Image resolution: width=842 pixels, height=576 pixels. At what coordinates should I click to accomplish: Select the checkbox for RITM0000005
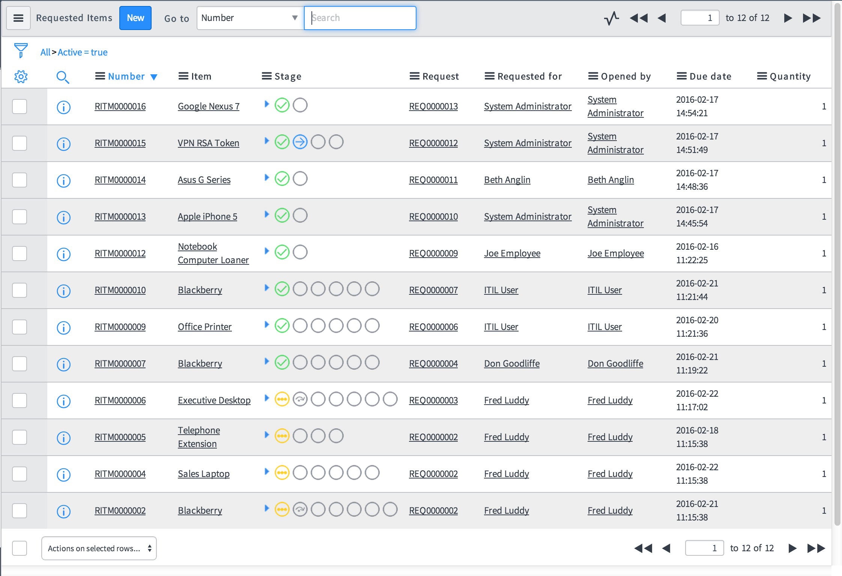(x=20, y=437)
